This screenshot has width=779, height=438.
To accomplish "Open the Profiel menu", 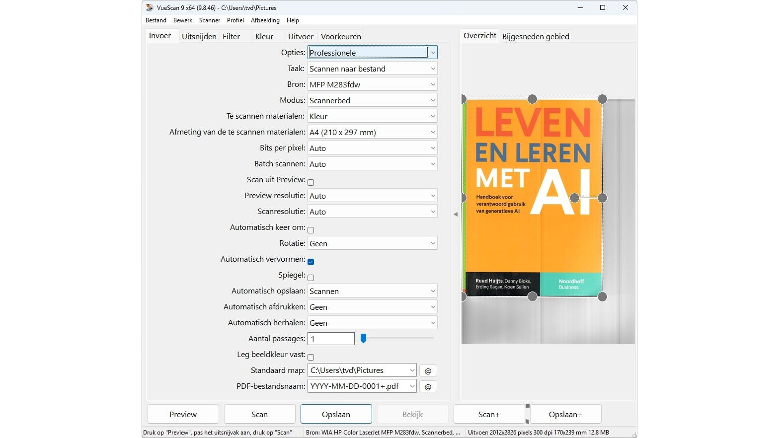I will [235, 20].
